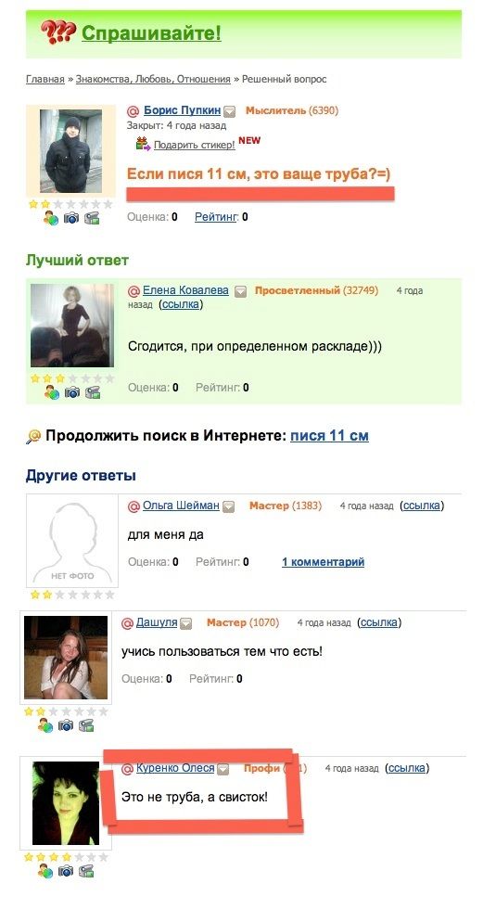Open video icon under Куренко Олеся's avatar
Image resolution: width=496 pixels, height=909 pixels.
pos(85,870)
